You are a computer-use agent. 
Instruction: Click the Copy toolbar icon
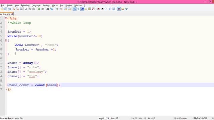click(x=30, y=9)
